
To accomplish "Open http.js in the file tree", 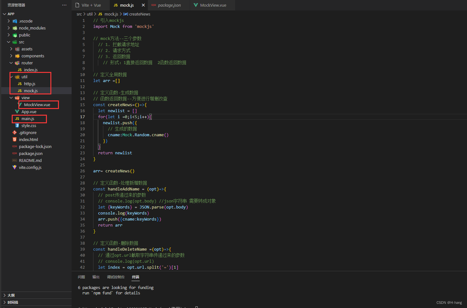I will (x=29, y=84).
